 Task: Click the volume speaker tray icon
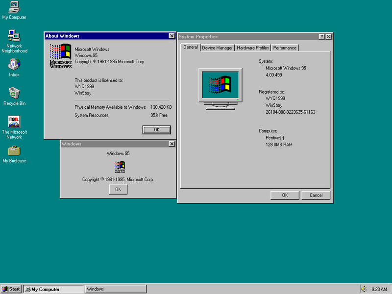tap(364, 289)
